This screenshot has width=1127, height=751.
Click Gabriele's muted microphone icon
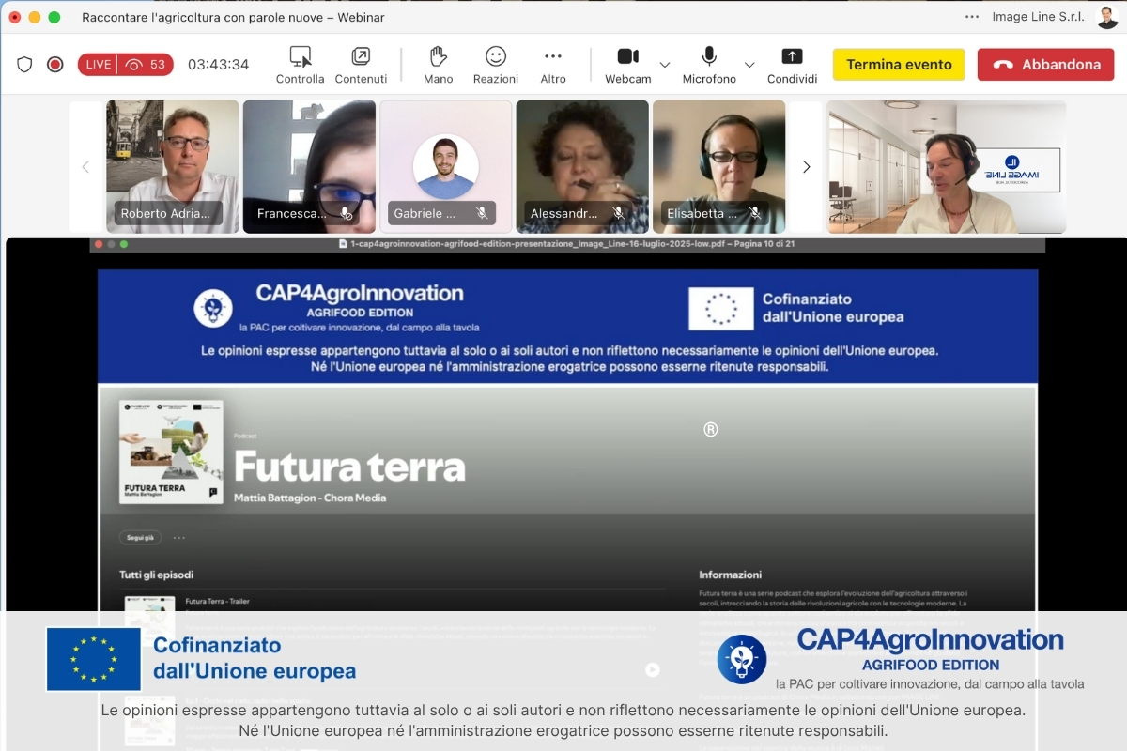pyautogui.click(x=482, y=213)
